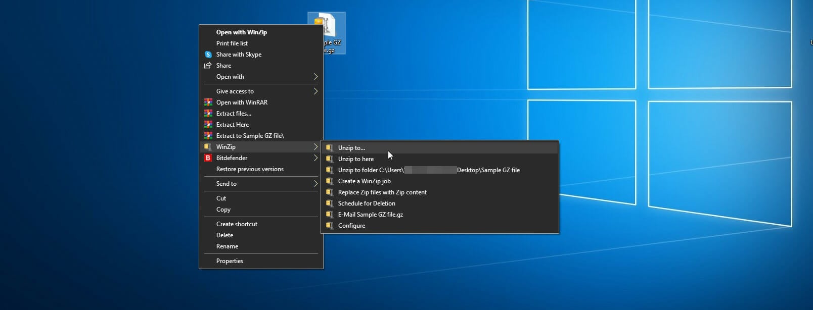Screen dimensions: 813x310
Task: Select Create a WinZip job
Action: point(440,181)
